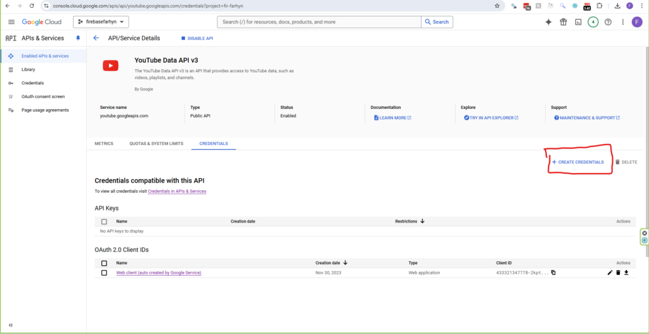The width and height of the screenshot is (649, 334).
Task: Delete the Web client using trash icon
Action: (x=618, y=273)
